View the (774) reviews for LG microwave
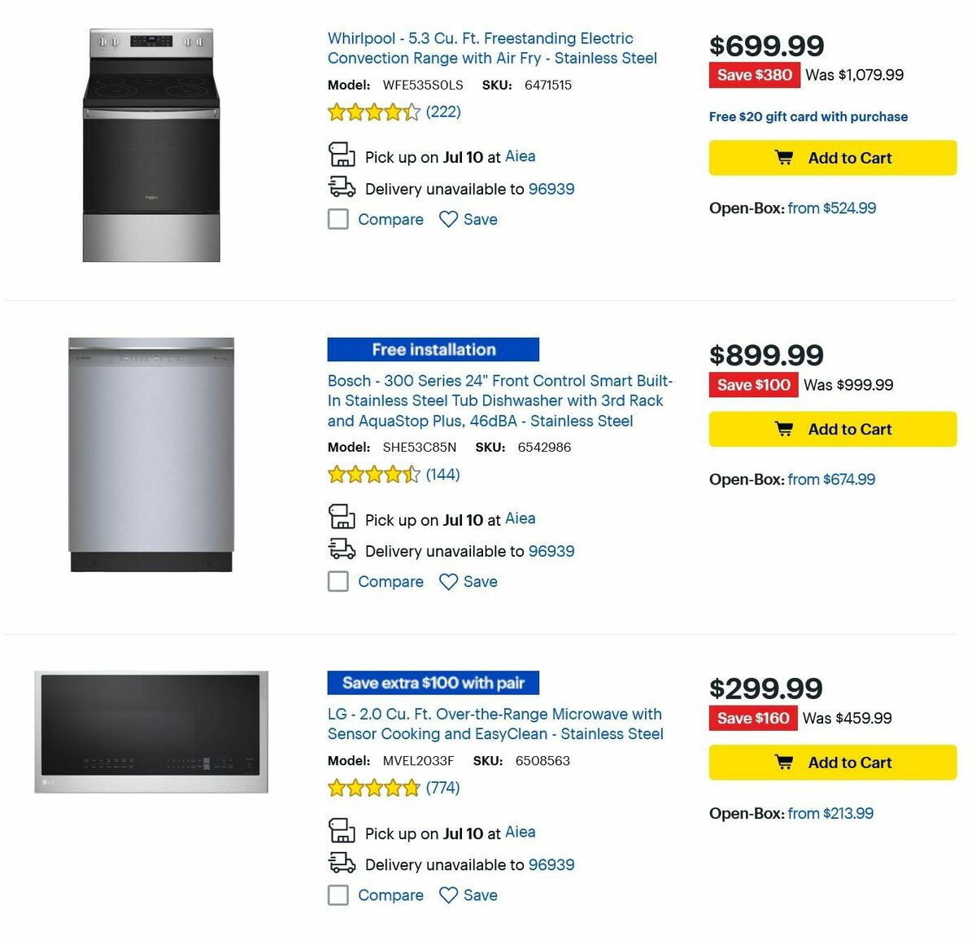976x940 pixels. tap(442, 788)
